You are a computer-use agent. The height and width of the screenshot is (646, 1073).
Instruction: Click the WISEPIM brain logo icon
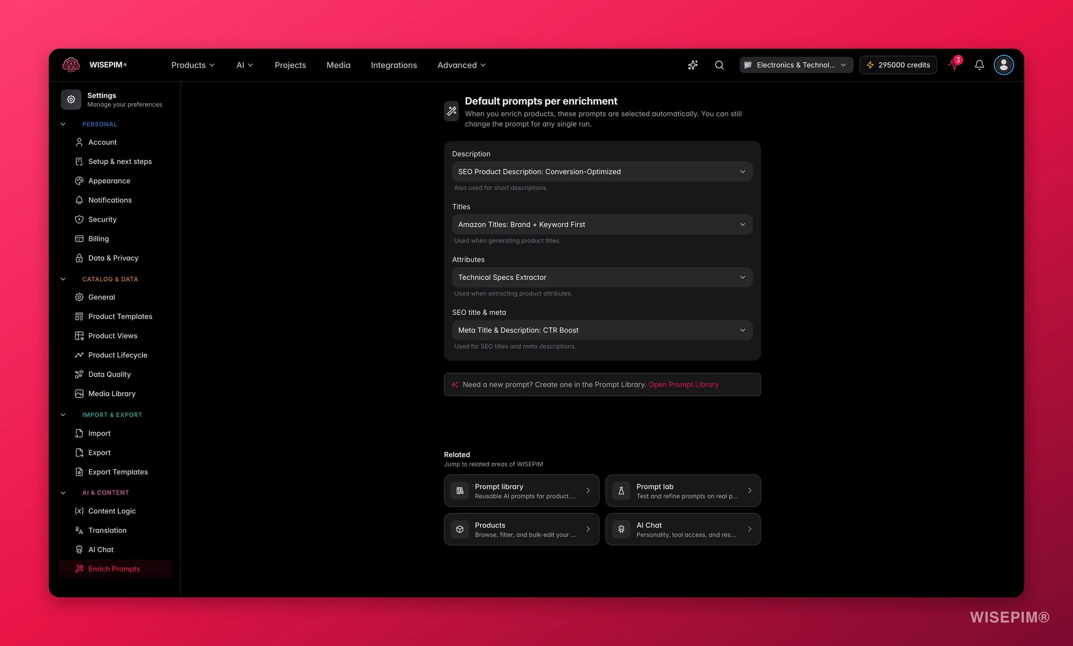[71, 65]
